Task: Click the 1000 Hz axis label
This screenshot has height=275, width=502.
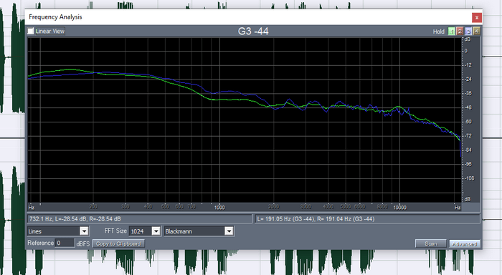Action: [x=219, y=208]
